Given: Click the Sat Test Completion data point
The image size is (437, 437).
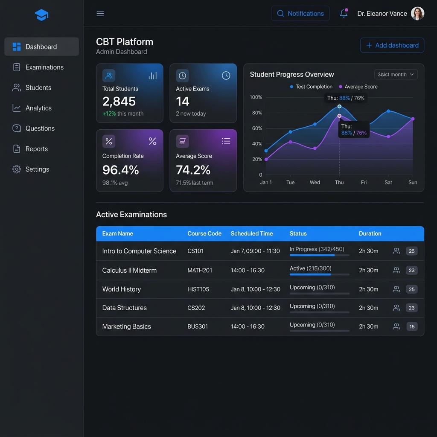Looking at the screenshot, I should pyautogui.click(x=388, y=111).
